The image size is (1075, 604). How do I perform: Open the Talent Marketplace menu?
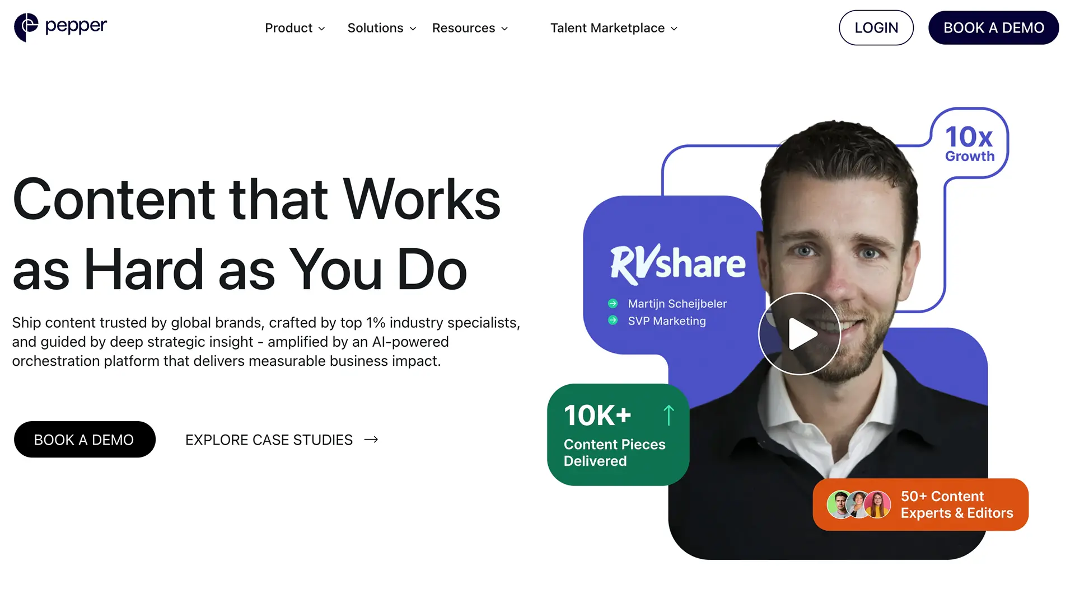[614, 28]
